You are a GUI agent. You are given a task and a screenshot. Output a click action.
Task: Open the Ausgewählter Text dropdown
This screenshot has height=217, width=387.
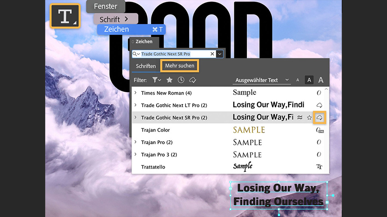[261, 80]
